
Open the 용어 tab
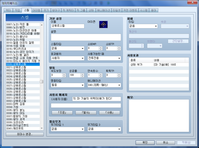point(154,10)
